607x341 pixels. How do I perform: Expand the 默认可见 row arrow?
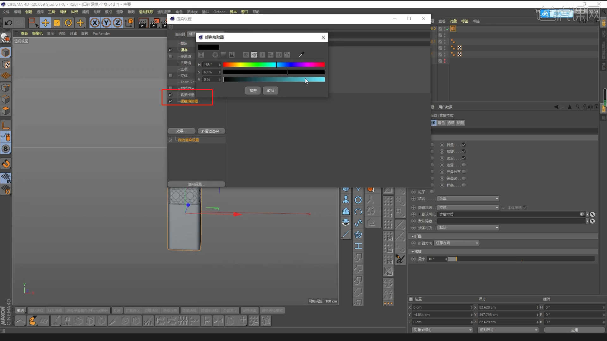(420, 214)
